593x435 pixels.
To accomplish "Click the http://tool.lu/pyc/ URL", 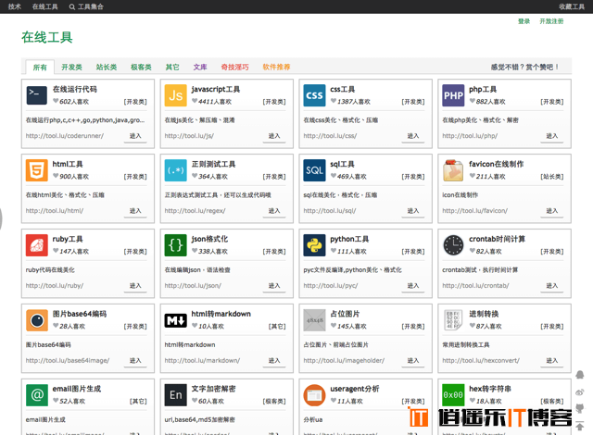I will pyautogui.click(x=331, y=286).
